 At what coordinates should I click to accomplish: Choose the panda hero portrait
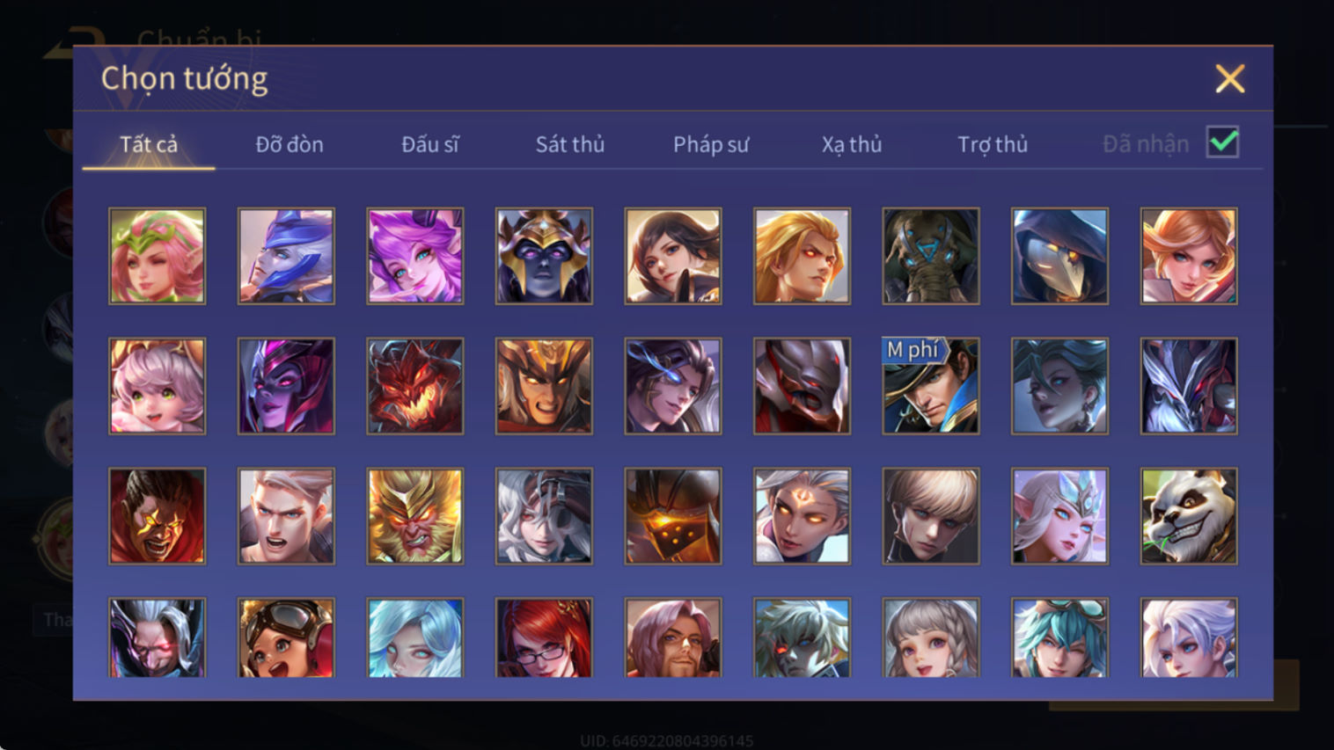tap(1188, 516)
